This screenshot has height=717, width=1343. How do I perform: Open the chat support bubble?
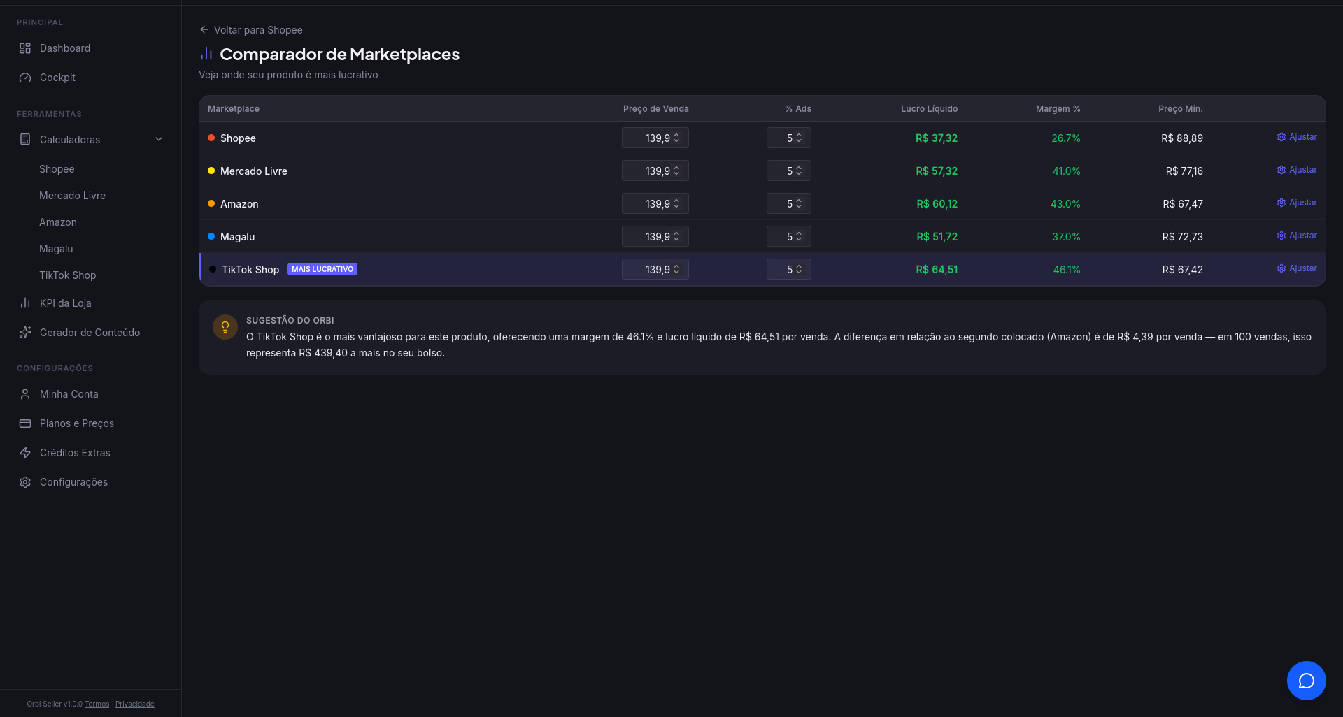tap(1307, 681)
